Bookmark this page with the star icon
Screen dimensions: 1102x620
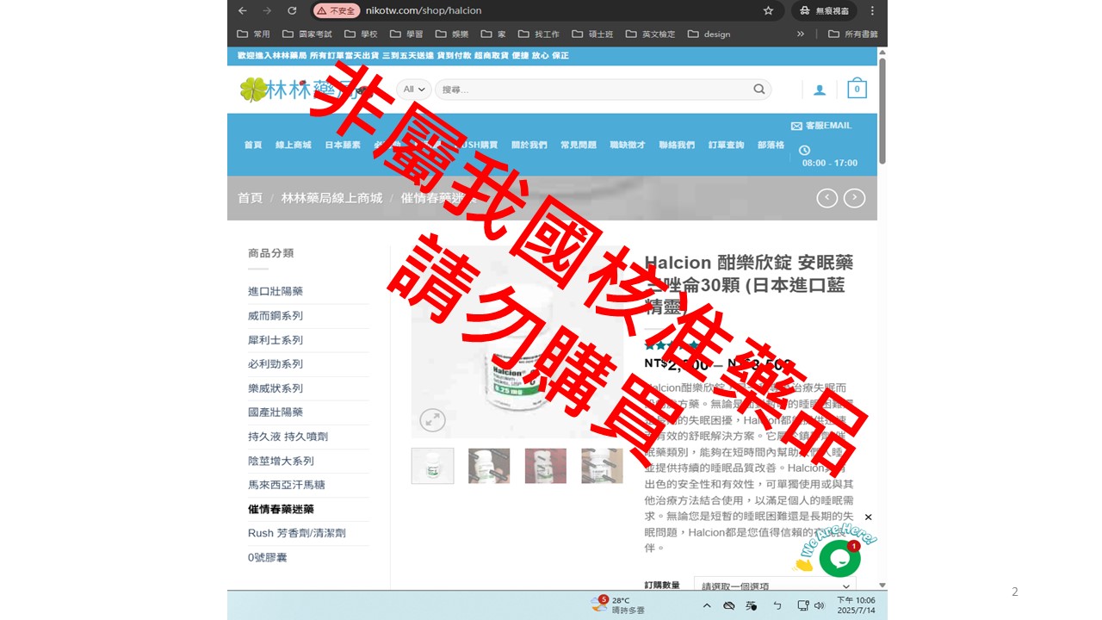click(768, 10)
